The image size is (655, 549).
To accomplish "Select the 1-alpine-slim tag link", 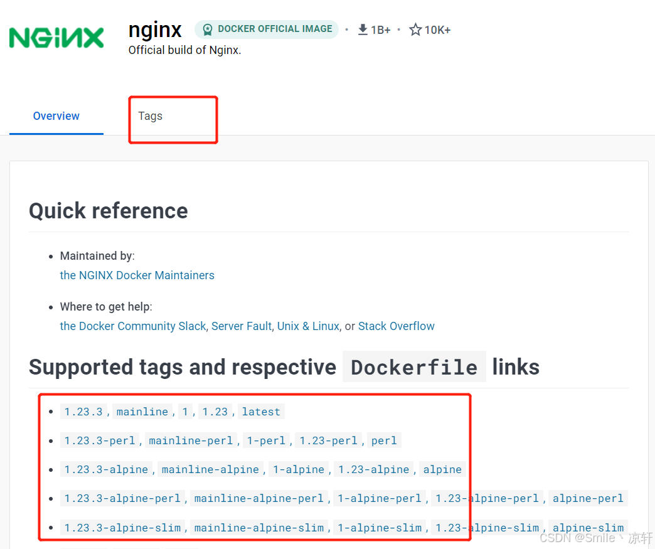I will (380, 528).
